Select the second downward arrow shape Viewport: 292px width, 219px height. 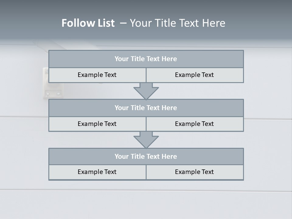pyautogui.click(x=146, y=140)
